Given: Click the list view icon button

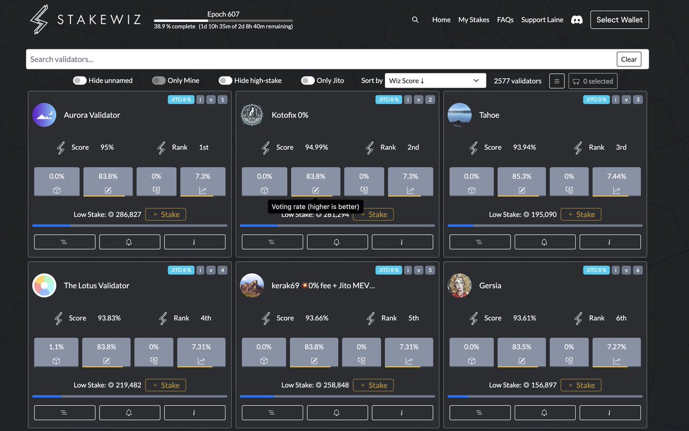Looking at the screenshot, I should 556,81.
